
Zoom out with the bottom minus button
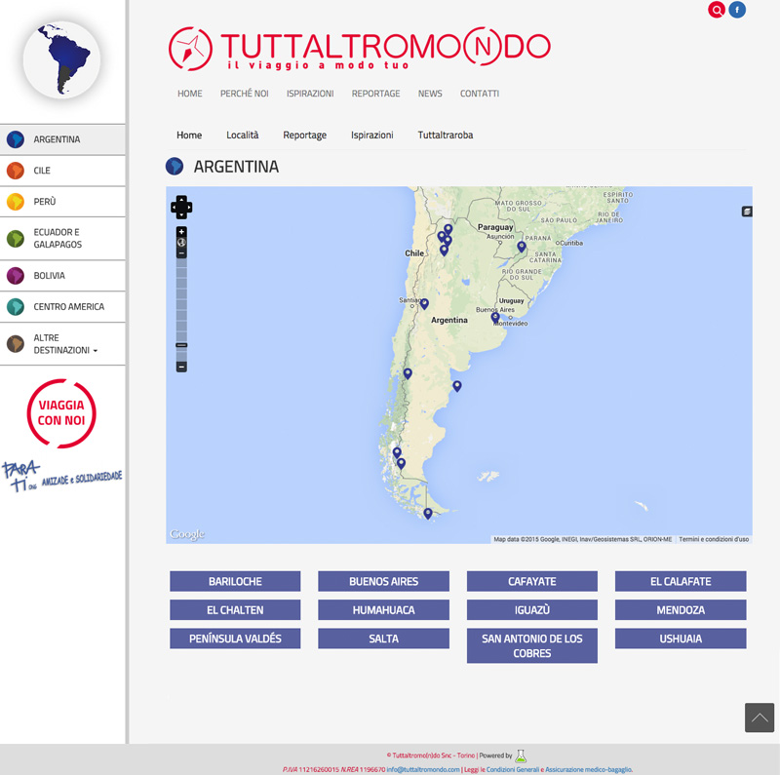click(x=181, y=368)
